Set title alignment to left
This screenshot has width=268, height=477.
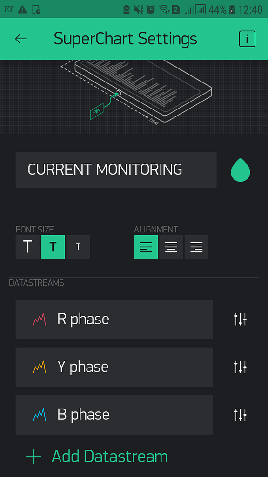(146, 247)
